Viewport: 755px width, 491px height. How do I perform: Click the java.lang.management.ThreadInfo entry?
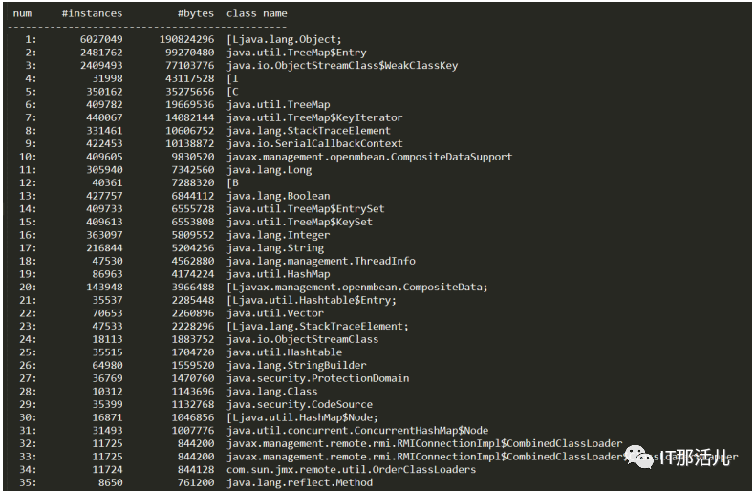(x=321, y=261)
